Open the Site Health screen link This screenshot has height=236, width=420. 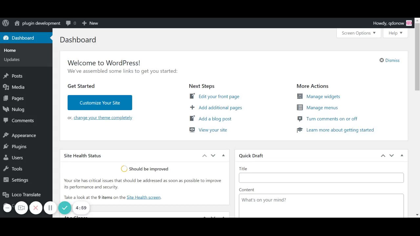tap(143, 197)
